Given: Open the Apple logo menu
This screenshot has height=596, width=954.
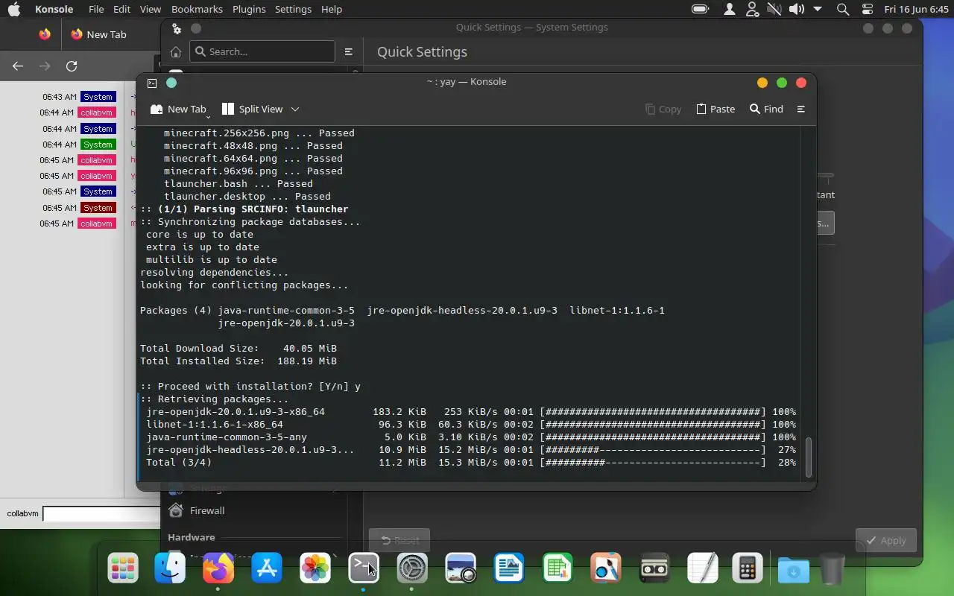Looking at the screenshot, I should 13,9.
